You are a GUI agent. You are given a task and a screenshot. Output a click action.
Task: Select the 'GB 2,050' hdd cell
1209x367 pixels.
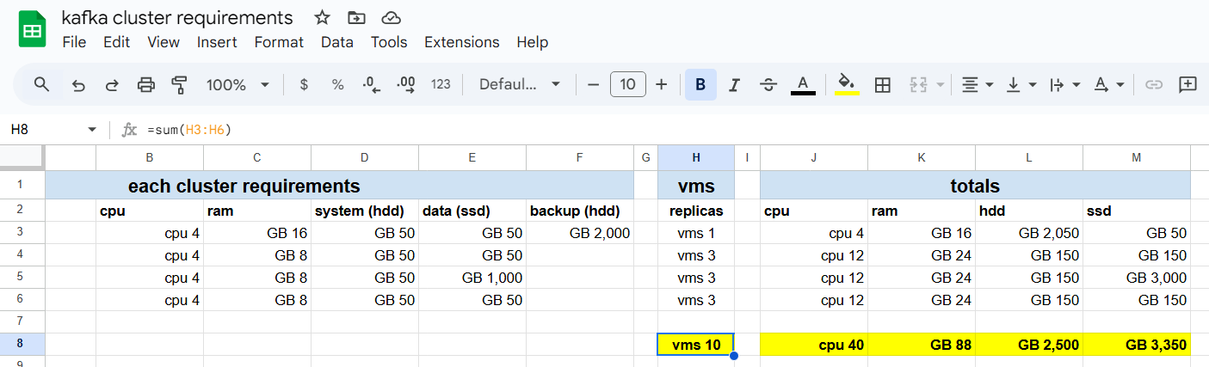[1029, 233]
